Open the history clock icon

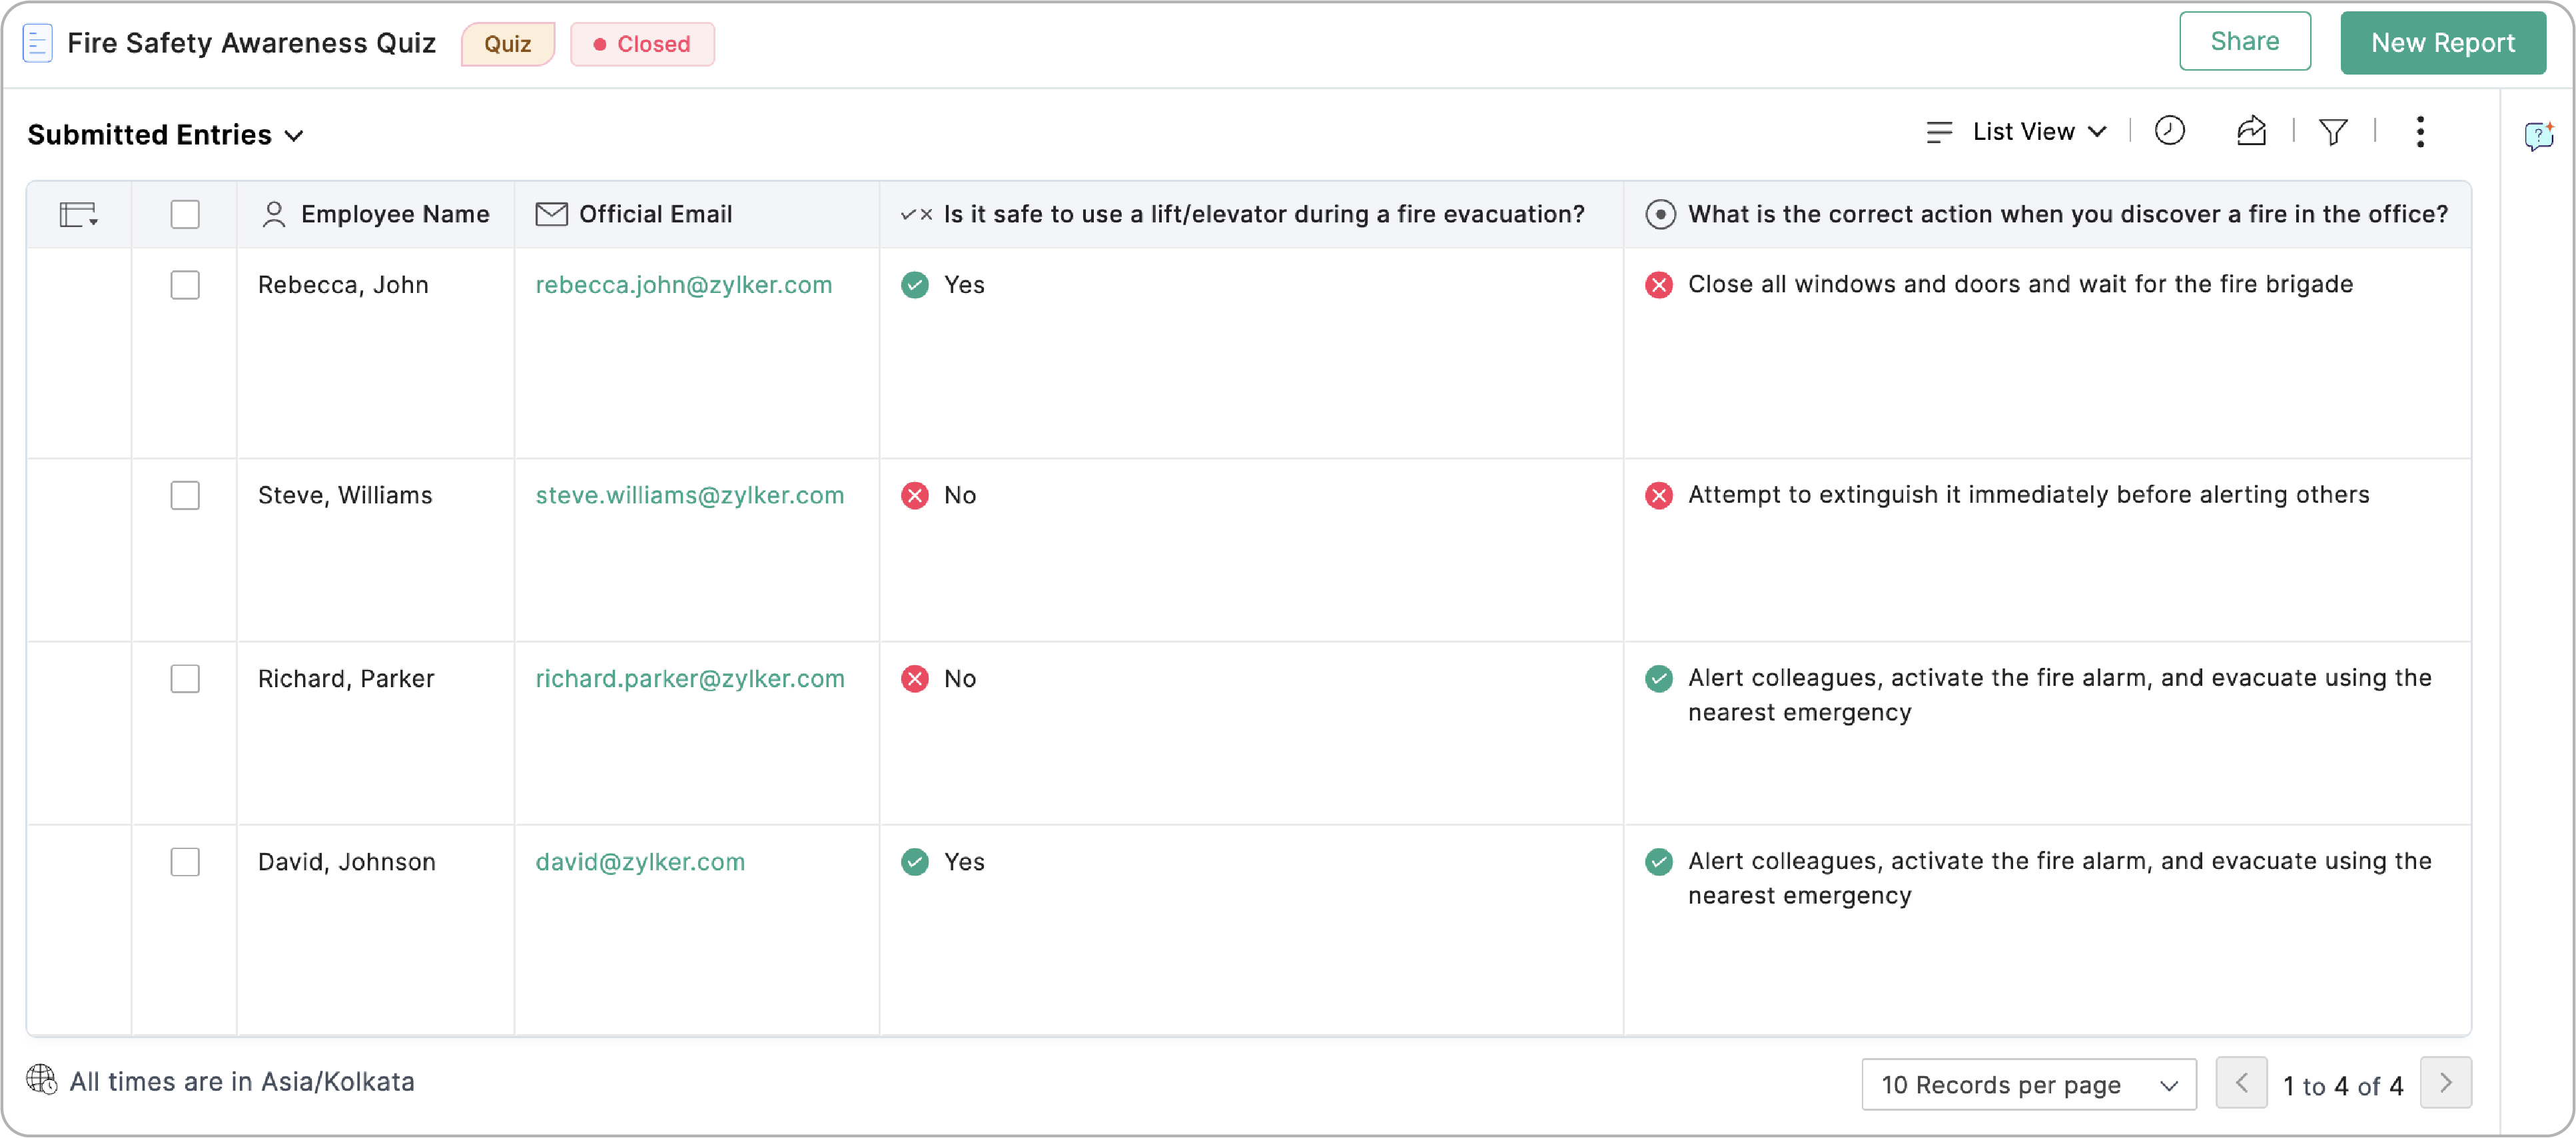[2169, 131]
